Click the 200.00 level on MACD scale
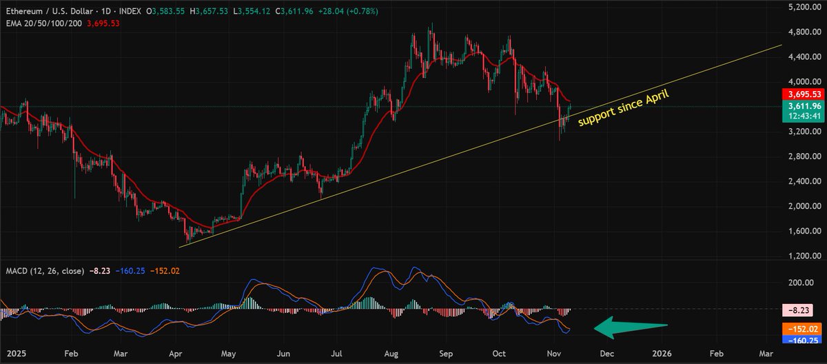Image resolution: width=827 pixels, height=364 pixels. 803,283
